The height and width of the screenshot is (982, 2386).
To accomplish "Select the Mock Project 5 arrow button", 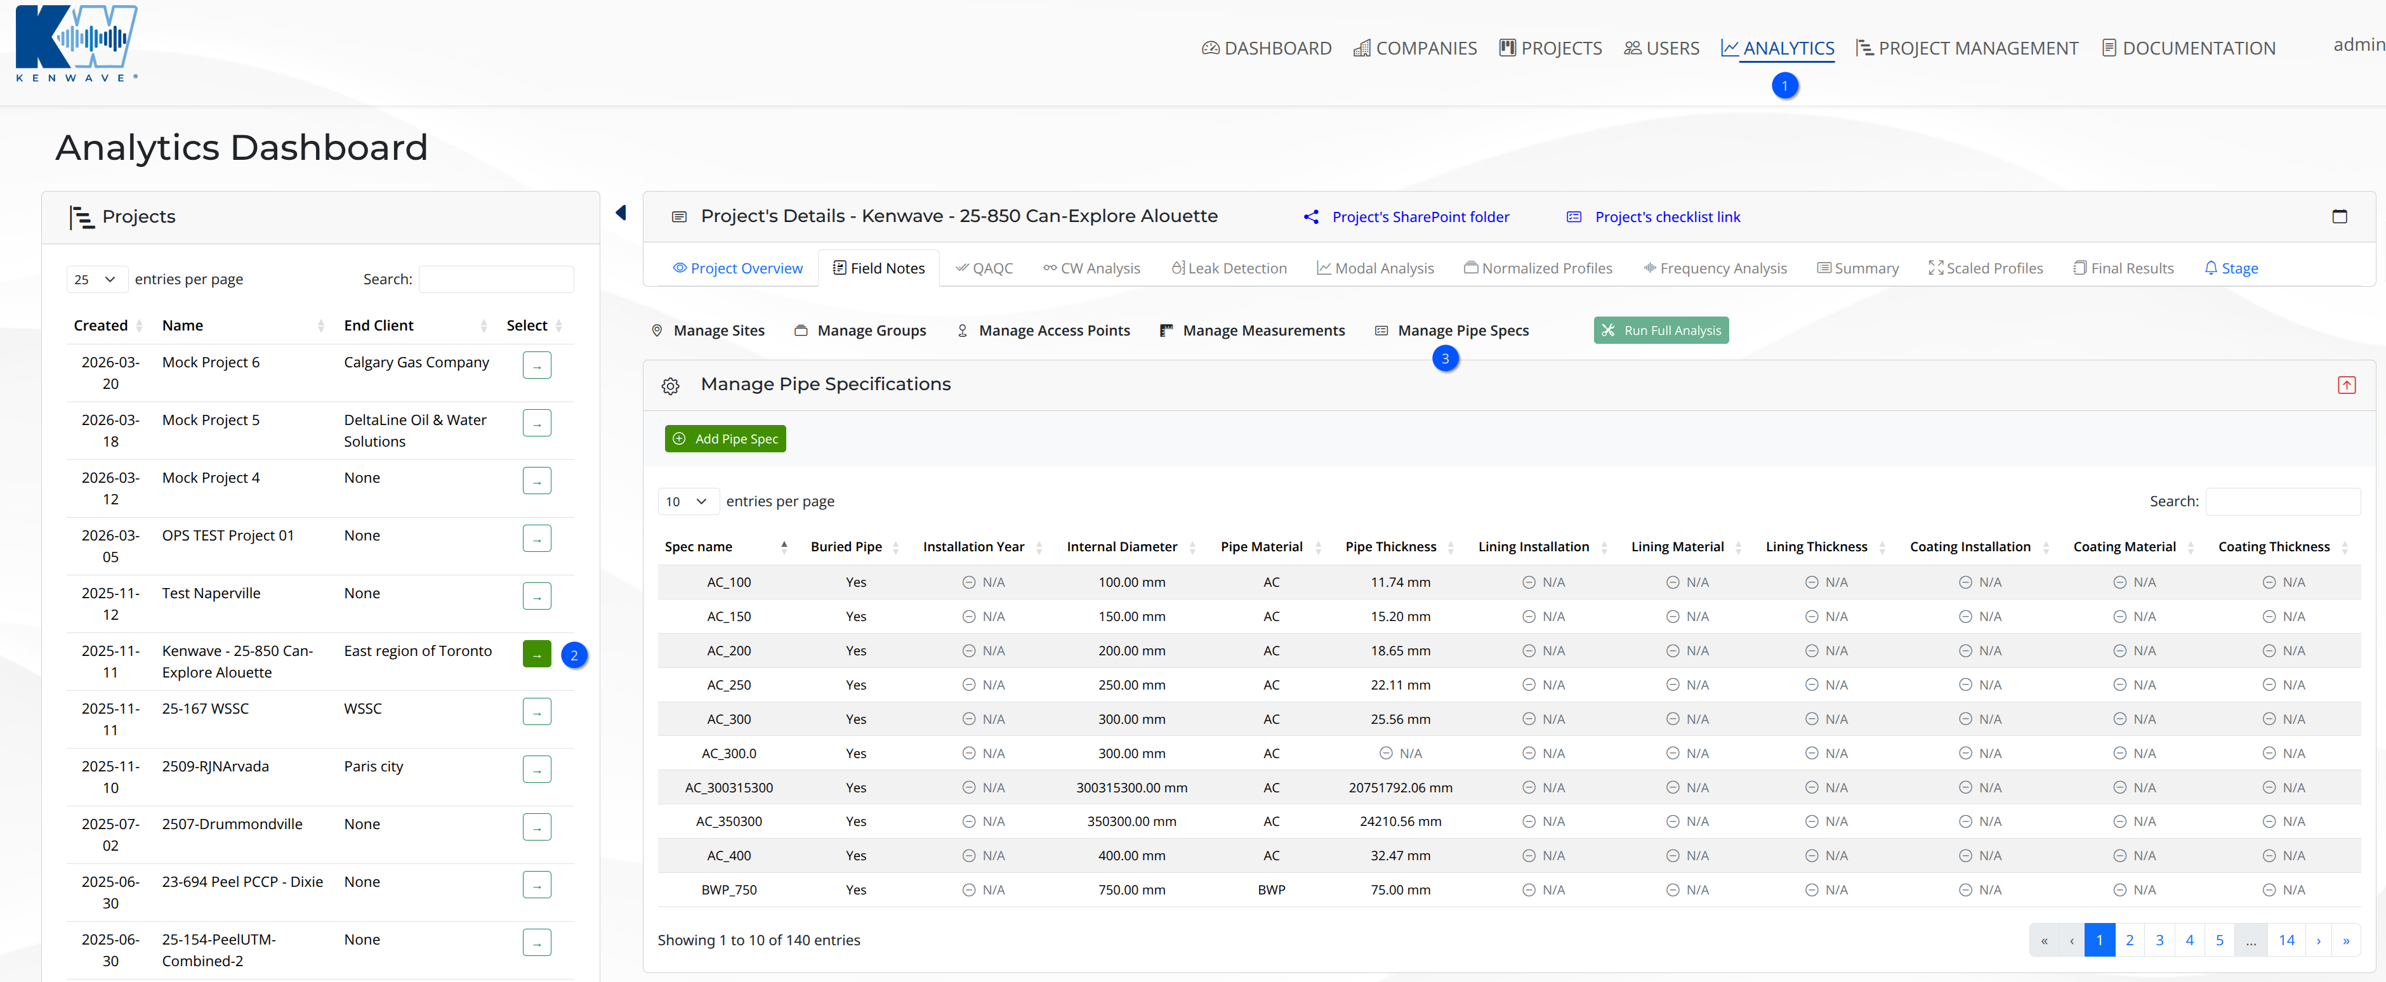I will point(537,423).
